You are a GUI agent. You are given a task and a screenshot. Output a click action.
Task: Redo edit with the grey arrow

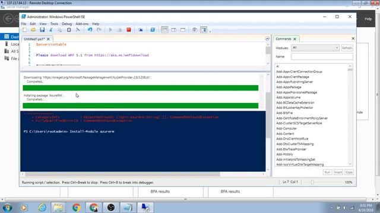pyautogui.click(x=99, y=30)
